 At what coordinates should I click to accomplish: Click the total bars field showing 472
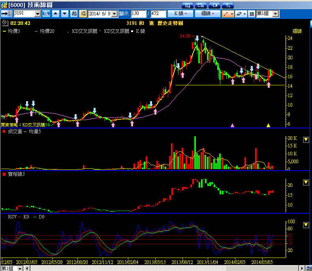(158, 14)
